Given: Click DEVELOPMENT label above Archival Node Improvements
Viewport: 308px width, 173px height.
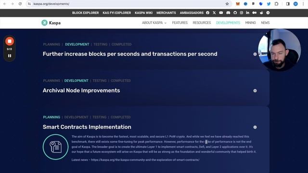Looking at the screenshot, I should 76,81.
